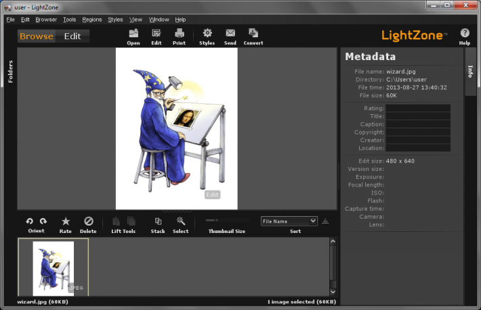Image resolution: width=481 pixels, height=310 pixels.
Task: Click the edit size value 480 x 640
Action: click(x=400, y=161)
